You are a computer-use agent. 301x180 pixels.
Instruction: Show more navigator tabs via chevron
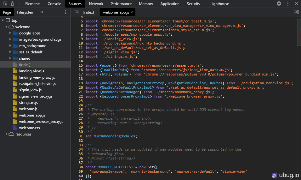(42, 12)
